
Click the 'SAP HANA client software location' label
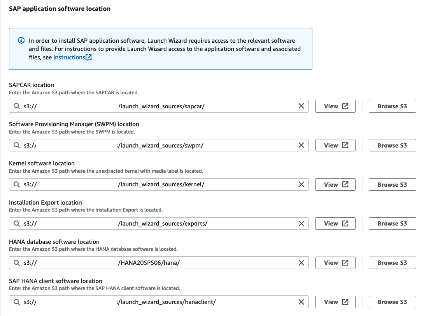pos(56,281)
